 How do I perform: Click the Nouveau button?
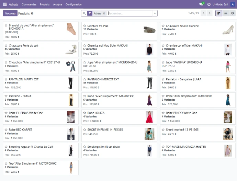pos(10,13)
